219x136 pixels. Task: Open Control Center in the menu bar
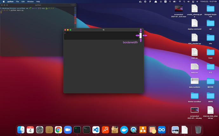[x=193, y=2]
